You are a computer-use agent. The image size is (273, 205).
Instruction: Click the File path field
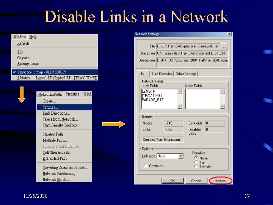[188, 46]
